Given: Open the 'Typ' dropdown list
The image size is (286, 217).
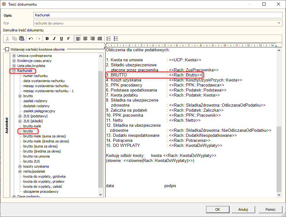Looking at the screenshot, I should pyautogui.click(x=279, y=23).
